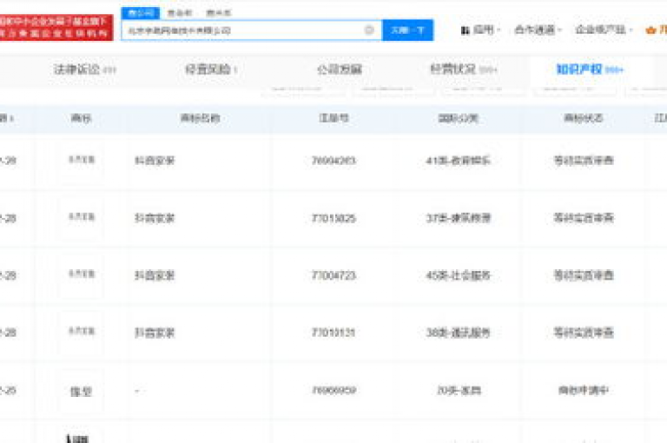Viewport: 667px width, 443px height.
Task: Click registration number 77004723
Action: [333, 275]
